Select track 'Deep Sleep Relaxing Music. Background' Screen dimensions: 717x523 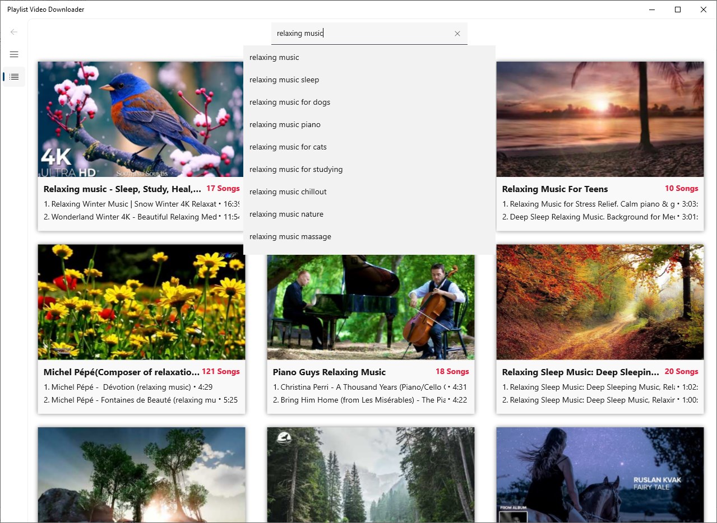600,217
